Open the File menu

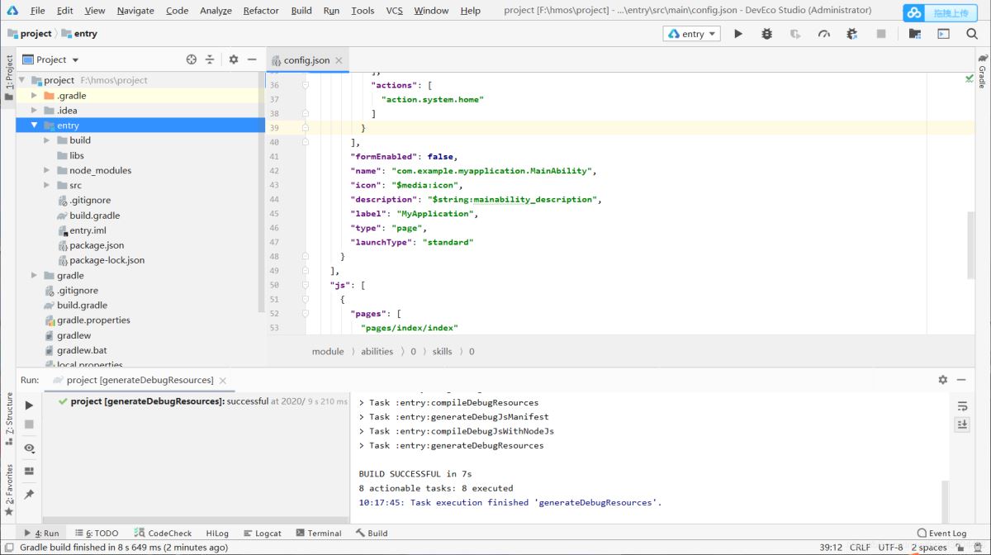click(x=37, y=11)
